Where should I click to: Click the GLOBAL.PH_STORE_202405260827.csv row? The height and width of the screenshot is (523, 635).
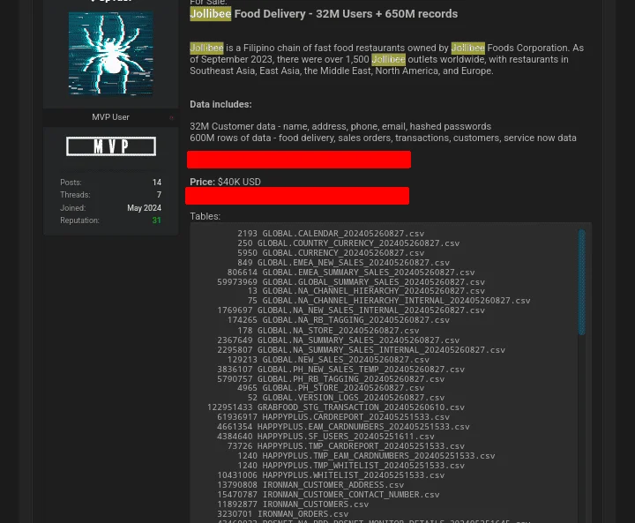coord(331,389)
